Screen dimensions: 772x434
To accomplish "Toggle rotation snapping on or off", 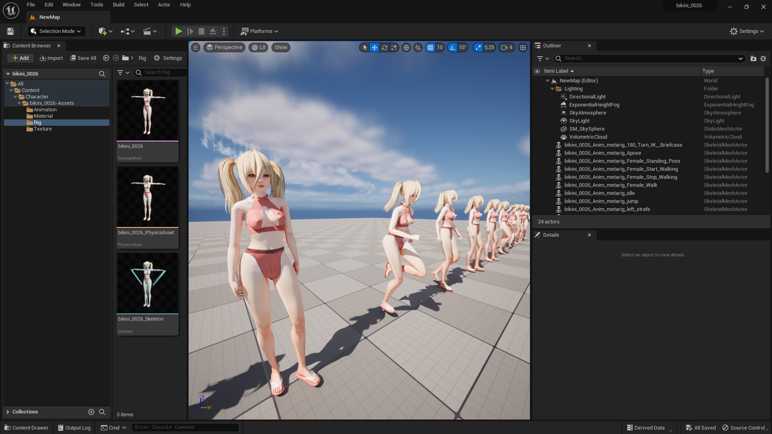I will point(452,47).
